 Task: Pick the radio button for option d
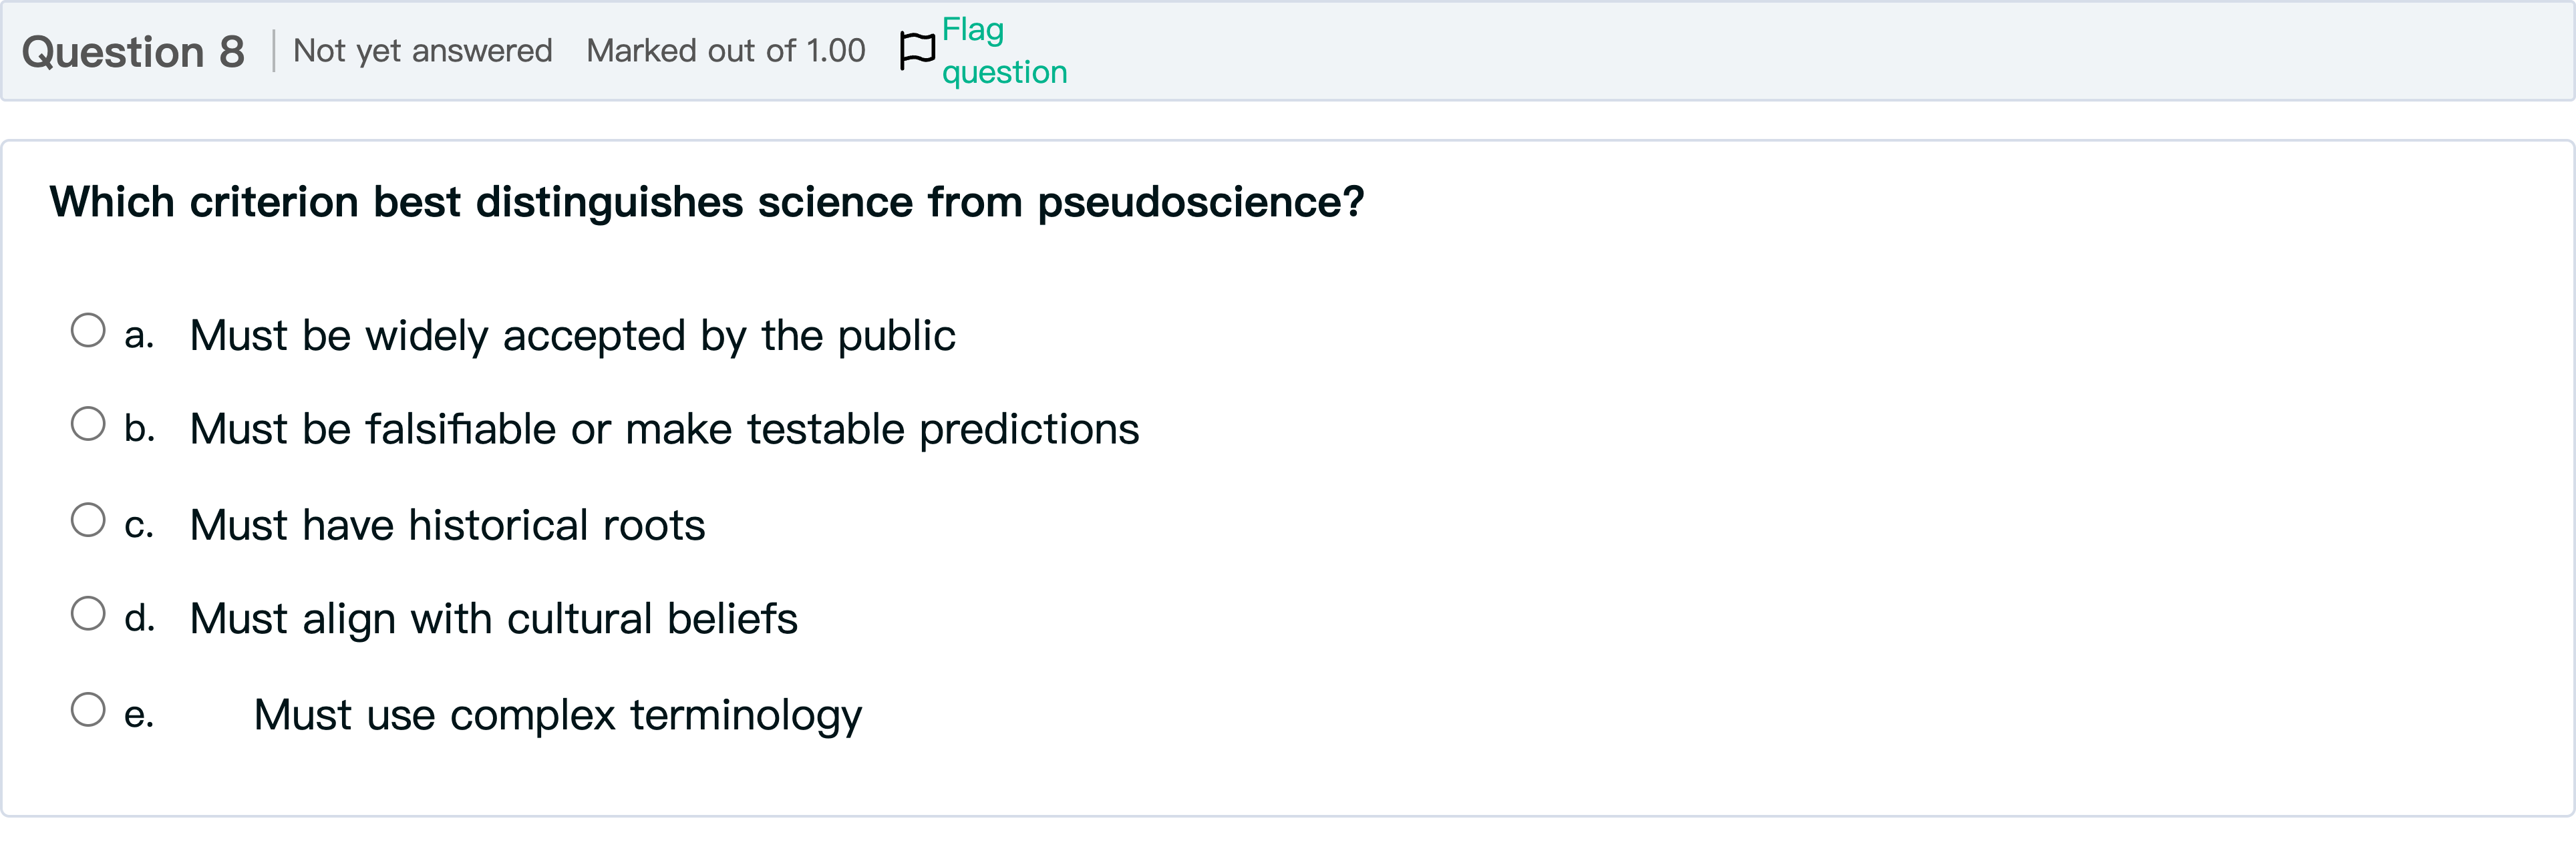click(x=88, y=613)
